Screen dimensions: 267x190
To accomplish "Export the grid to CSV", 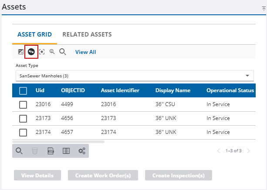I will pyautogui.click(x=51, y=151).
